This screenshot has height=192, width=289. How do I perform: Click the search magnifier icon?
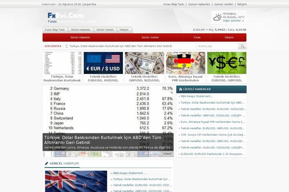(x=242, y=46)
